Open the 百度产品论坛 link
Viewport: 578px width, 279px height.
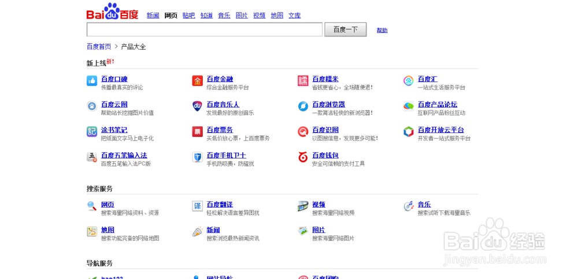pos(437,104)
